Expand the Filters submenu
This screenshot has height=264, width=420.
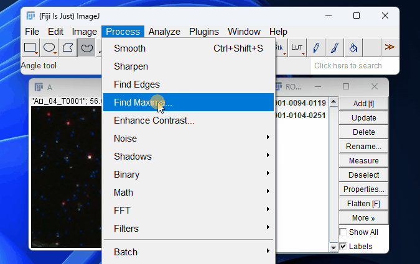click(187, 229)
